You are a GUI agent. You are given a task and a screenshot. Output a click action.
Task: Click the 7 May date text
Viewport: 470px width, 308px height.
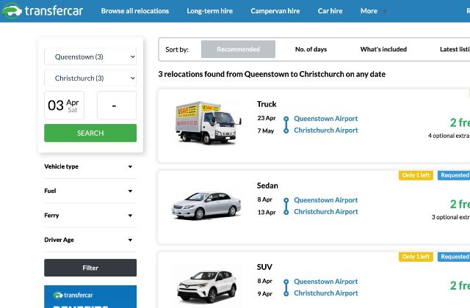click(266, 131)
